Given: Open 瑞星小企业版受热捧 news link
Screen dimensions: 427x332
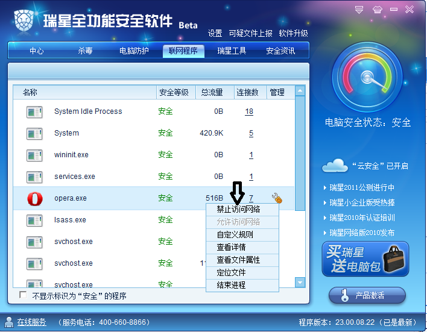Looking at the screenshot, I should [362, 202].
